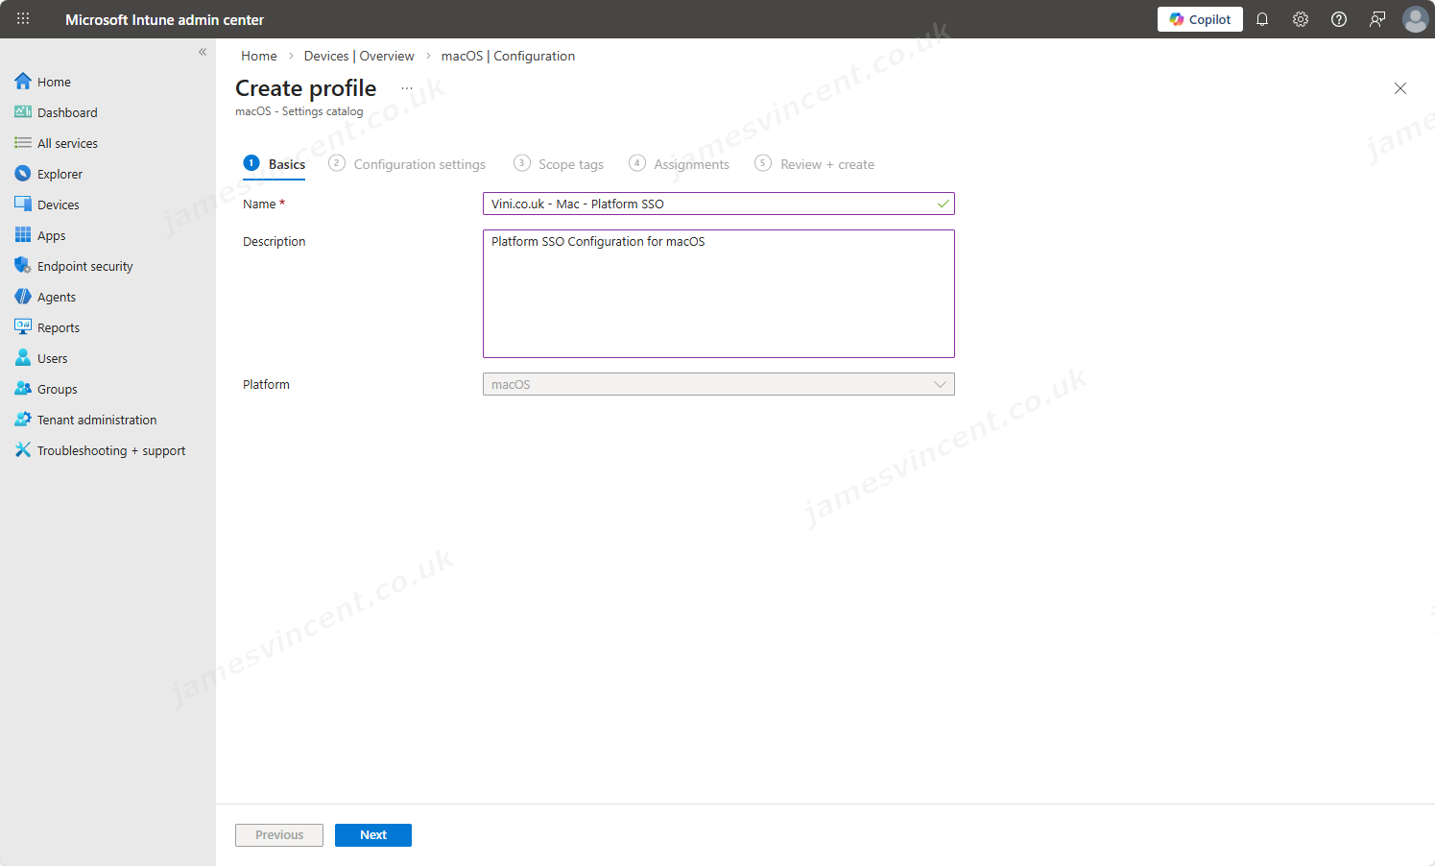Click the Troubleshooting + support tools icon
This screenshot has height=866, width=1435.
23,450
